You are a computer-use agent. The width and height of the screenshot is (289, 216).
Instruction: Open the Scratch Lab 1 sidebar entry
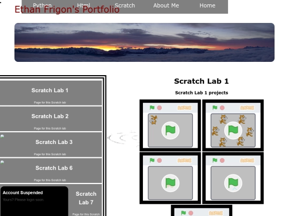51,93
